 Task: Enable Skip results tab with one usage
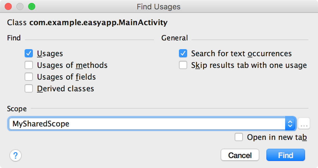[x=183, y=65]
